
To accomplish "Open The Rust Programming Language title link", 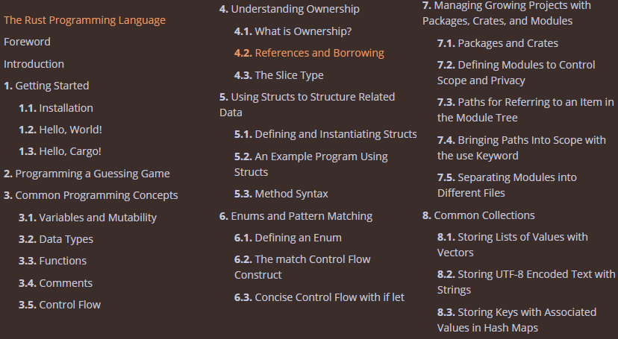I will (x=85, y=20).
